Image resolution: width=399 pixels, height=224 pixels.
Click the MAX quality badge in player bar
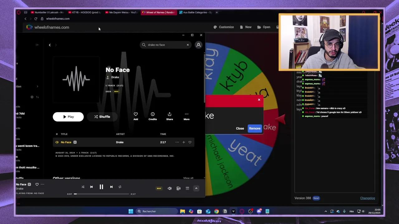(159, 188)
